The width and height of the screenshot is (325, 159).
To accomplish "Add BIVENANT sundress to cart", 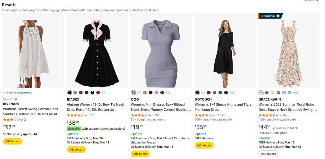I will [x=12, y=141].
